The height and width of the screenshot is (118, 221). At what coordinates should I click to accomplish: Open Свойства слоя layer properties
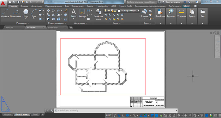coord(99,14)
